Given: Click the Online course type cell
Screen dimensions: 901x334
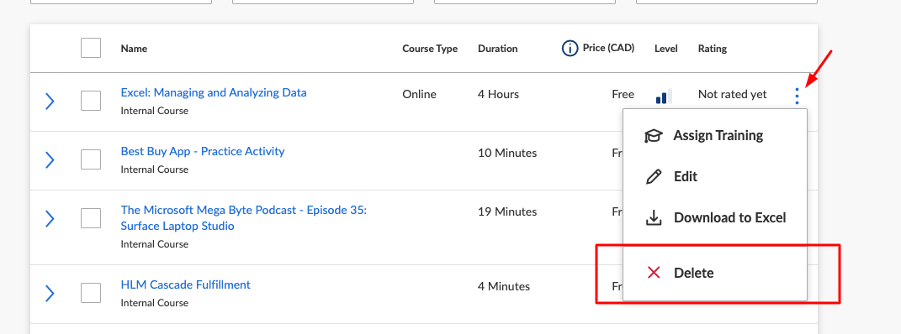Looking at the screenshot, I should (419, 95).
